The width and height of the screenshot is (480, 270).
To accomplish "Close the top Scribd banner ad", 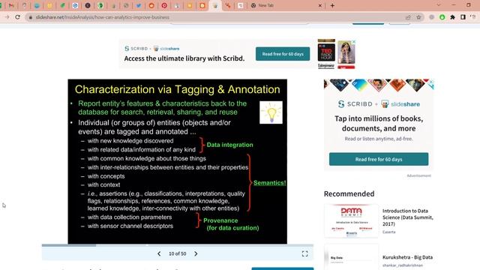I will click(353, 42).
